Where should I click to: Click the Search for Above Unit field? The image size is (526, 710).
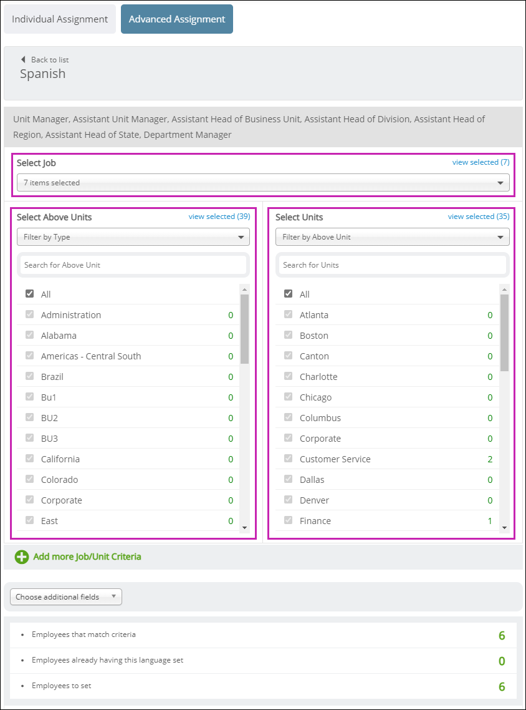(133, 265)
